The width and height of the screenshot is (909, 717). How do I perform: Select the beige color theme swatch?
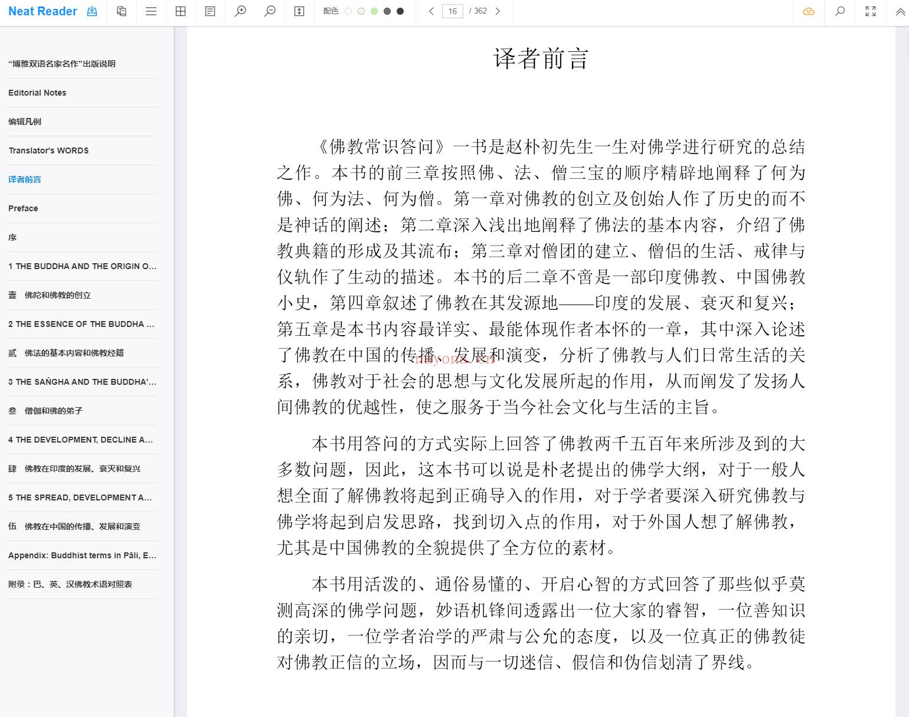click(361, 11)
